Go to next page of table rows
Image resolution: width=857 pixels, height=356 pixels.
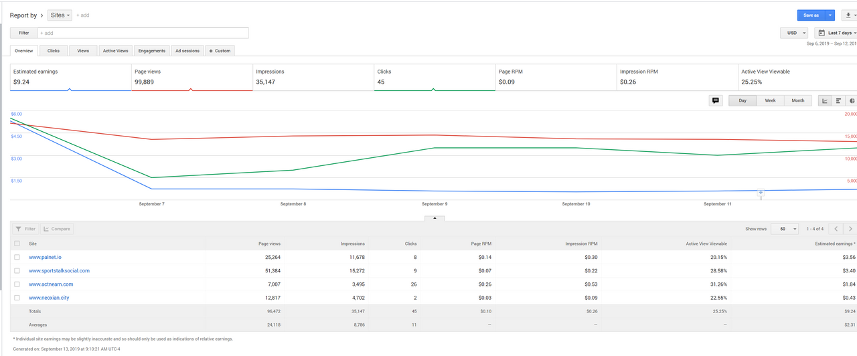pos(850,229)
